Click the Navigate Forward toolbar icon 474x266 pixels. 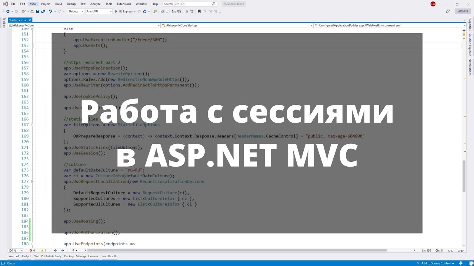coord(16,11)
